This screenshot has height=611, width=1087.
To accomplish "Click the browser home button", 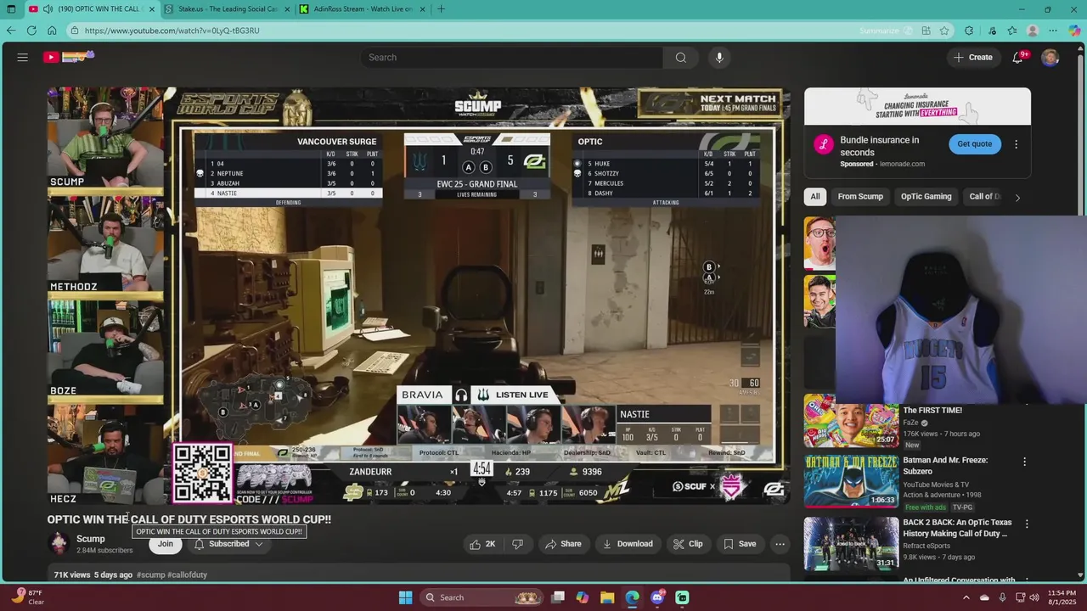I will (52, 31).
